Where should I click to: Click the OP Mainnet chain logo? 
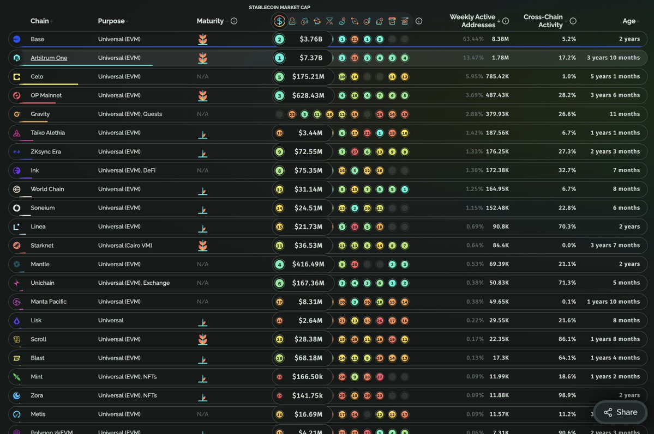[x=17, y=95]
